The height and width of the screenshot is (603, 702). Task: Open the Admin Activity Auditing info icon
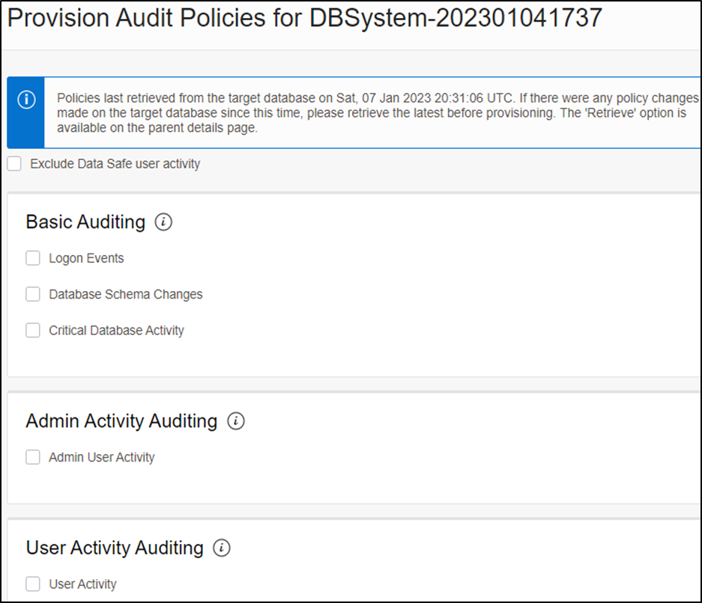(236, 421)
